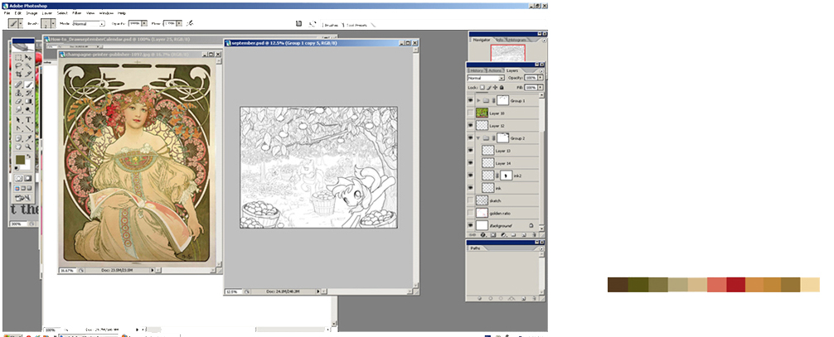
Task: Select the Magic Wand tool
Action: 29,65
